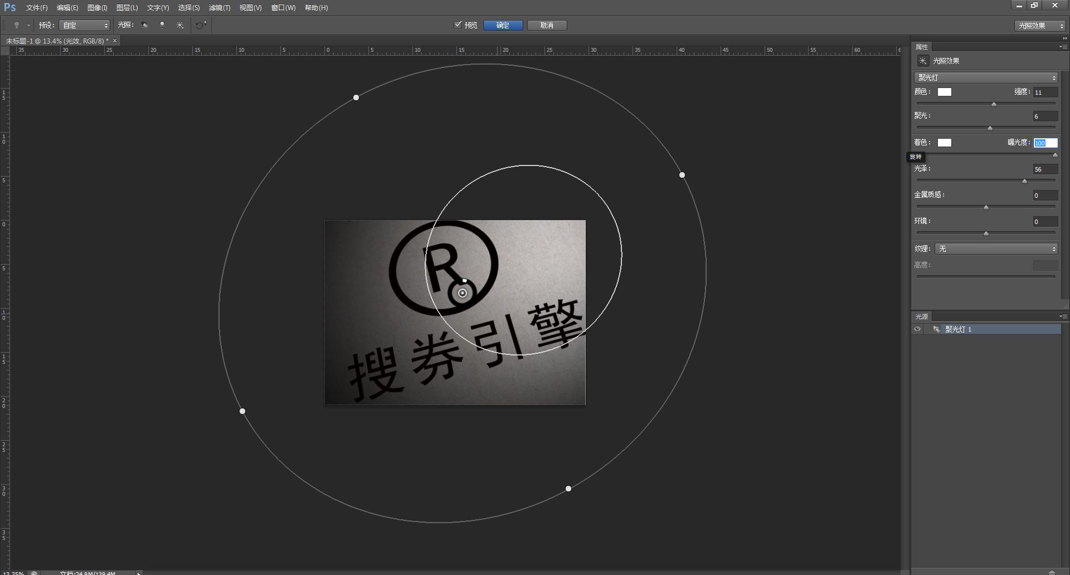Click the 金属质感 metallic slider handle
Viewport: 1070px width, 575px height.
(x=986, y=207)
